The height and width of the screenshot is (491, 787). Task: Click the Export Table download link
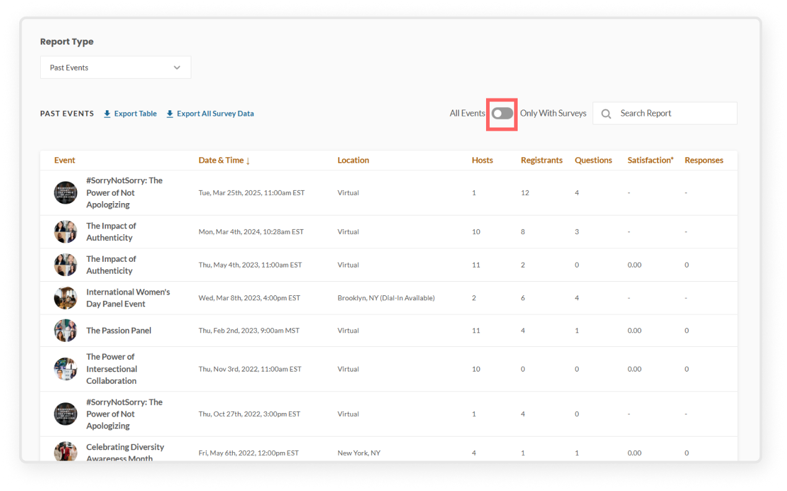(130, 114)
